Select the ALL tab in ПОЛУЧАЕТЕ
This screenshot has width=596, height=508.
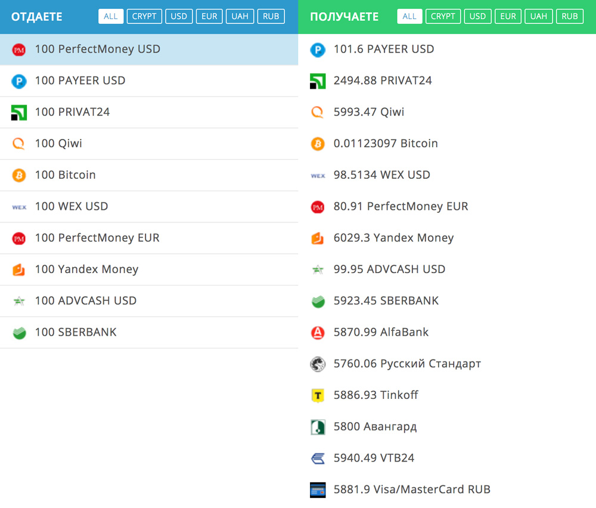[409, 16]
